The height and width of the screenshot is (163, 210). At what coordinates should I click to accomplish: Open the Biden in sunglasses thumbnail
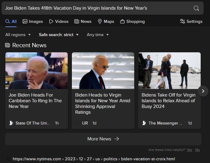[103, 71]
